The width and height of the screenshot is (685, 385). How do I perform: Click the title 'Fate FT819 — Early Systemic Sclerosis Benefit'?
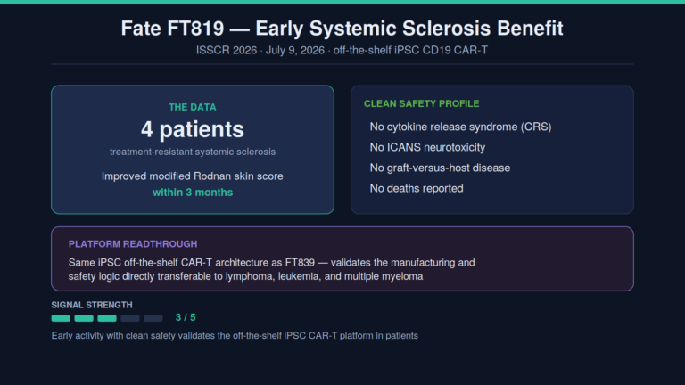[342, 29]
